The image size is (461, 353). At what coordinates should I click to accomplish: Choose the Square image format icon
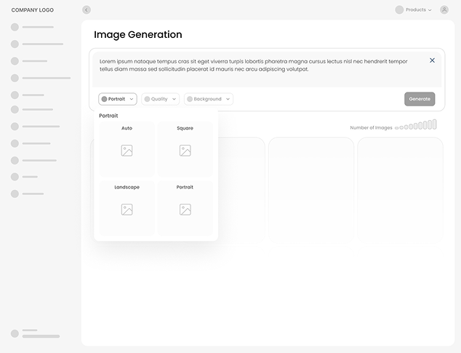point(185,151)
